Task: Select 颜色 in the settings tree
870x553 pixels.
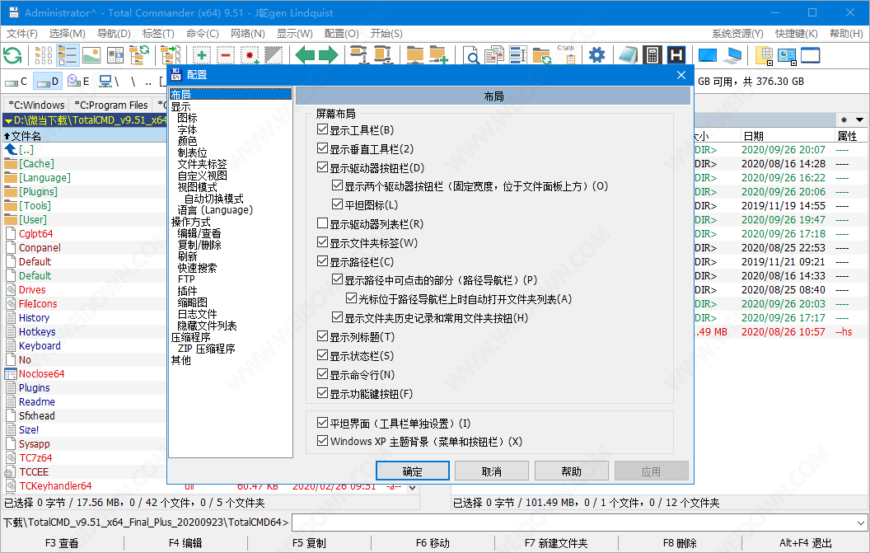Action: tap(187, 142)
